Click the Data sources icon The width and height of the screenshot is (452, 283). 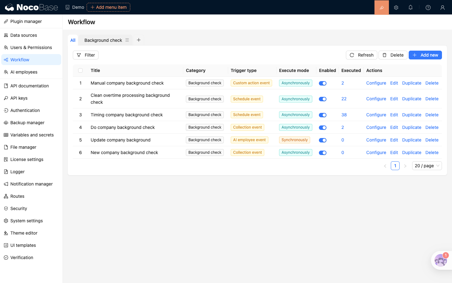tap(6, 35)
